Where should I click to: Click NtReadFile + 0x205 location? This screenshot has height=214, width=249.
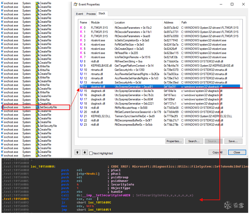click(x=126, y=53)
